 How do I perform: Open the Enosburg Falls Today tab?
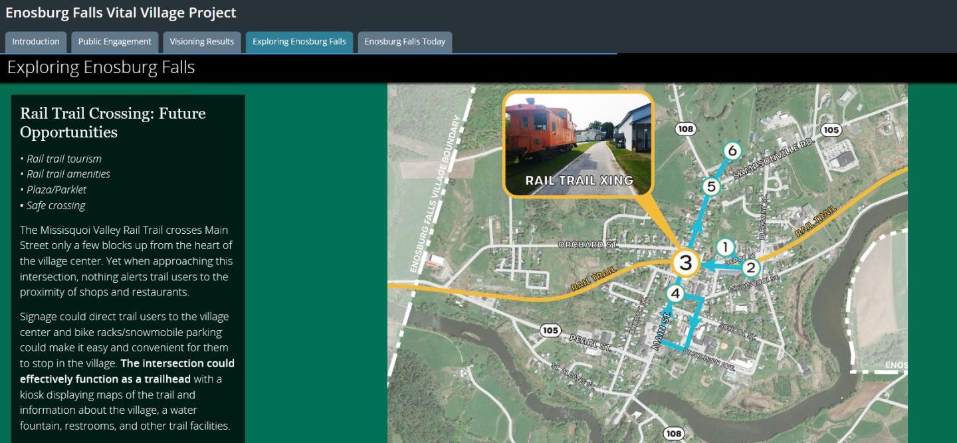click(x=404, y=41)
